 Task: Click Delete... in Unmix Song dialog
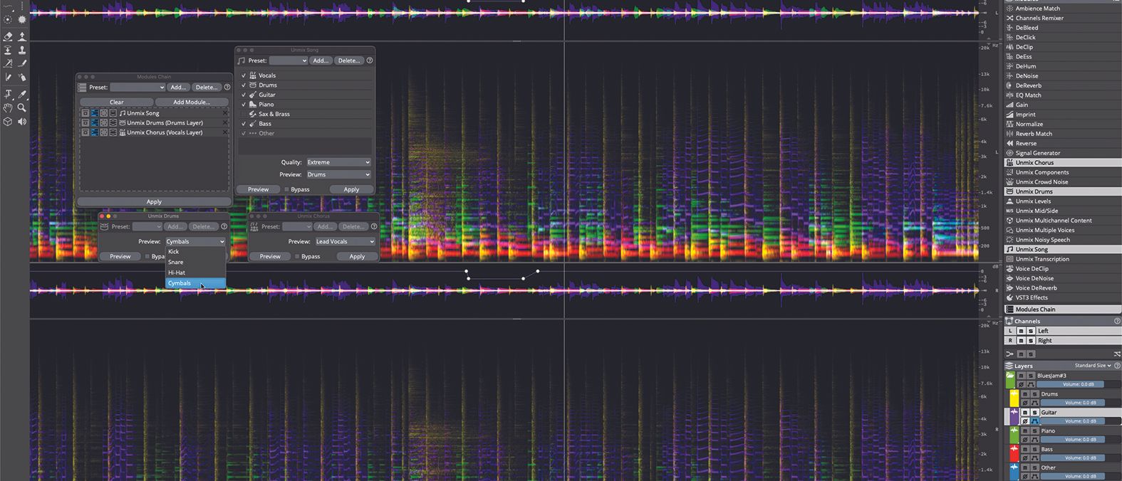(x=349, y=60)
